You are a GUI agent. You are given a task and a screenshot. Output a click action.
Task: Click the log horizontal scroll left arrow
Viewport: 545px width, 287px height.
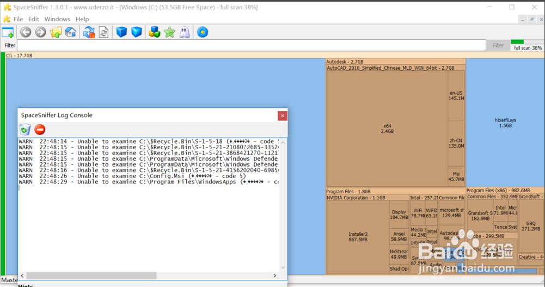(x=22, y=276)
